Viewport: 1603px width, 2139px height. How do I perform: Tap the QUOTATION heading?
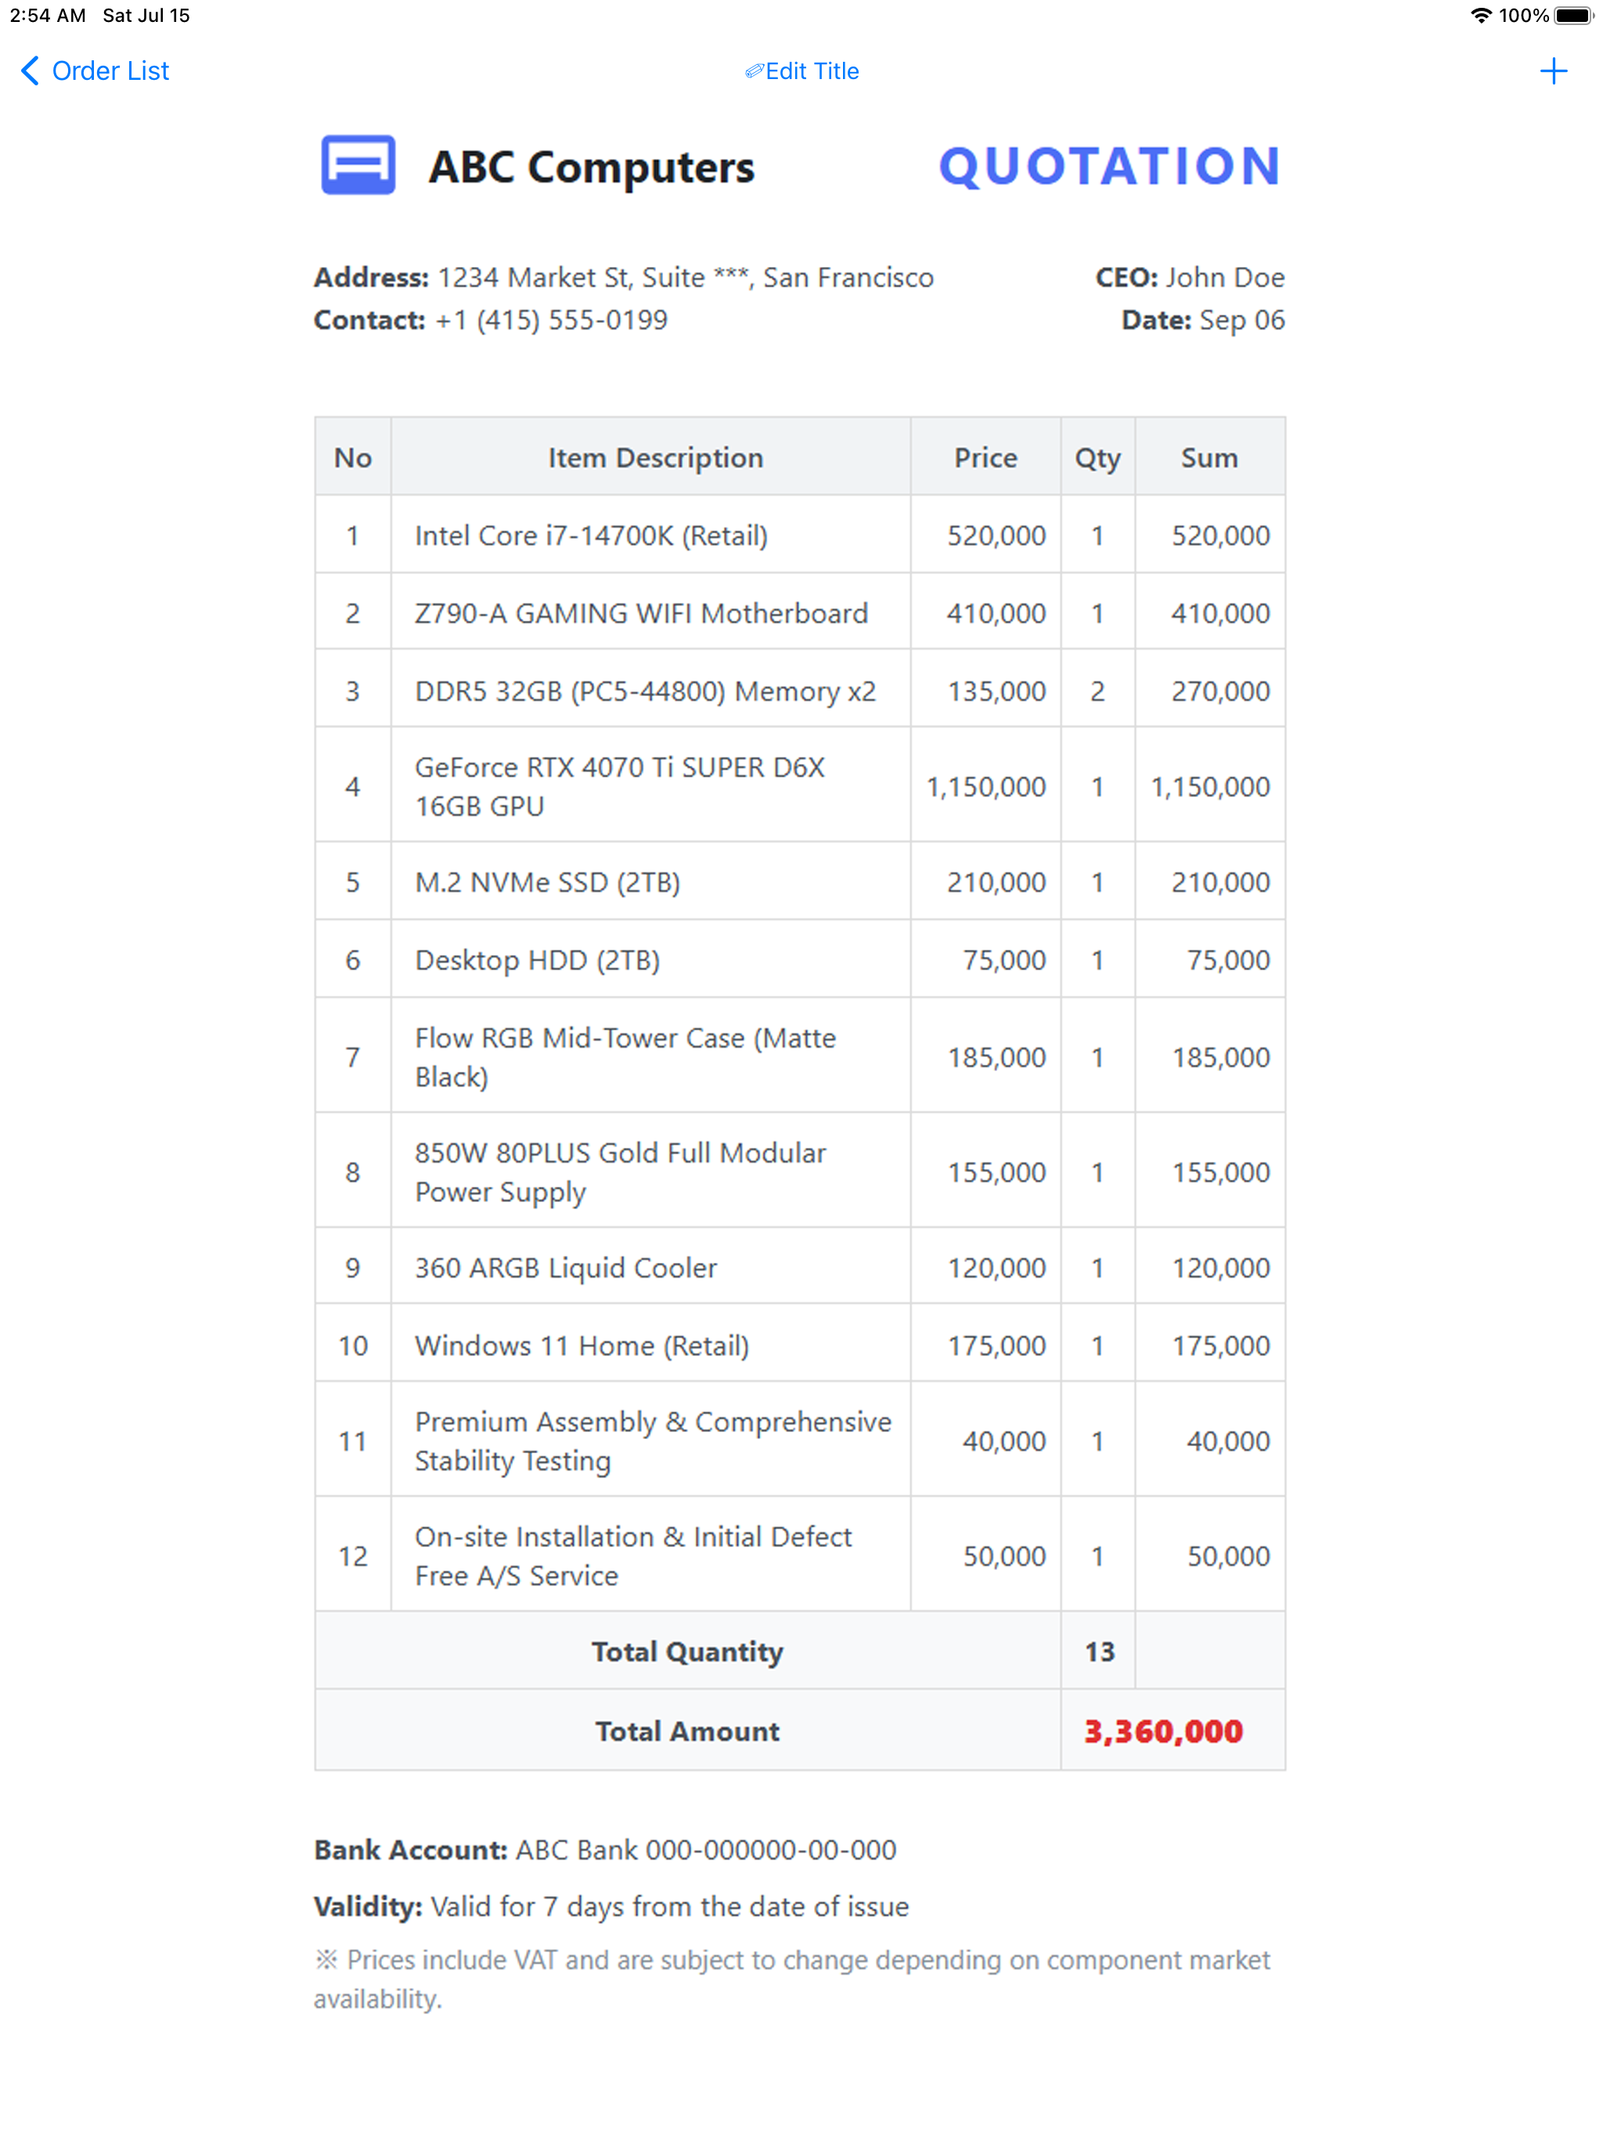point(1111,166)
